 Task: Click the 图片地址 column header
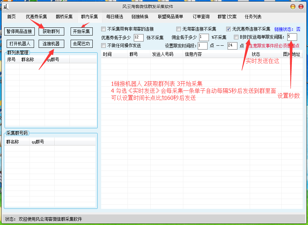[x=292, y=54]
